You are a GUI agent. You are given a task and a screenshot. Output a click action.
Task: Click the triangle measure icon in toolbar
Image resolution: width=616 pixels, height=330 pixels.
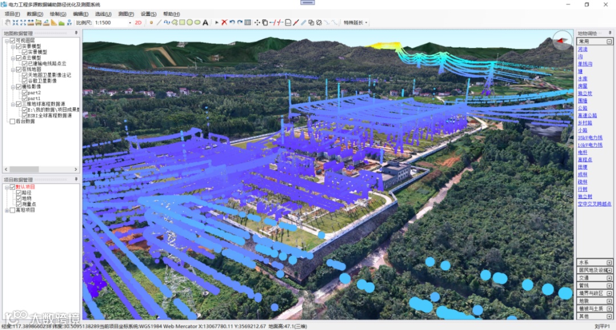(x=54, y=22)
